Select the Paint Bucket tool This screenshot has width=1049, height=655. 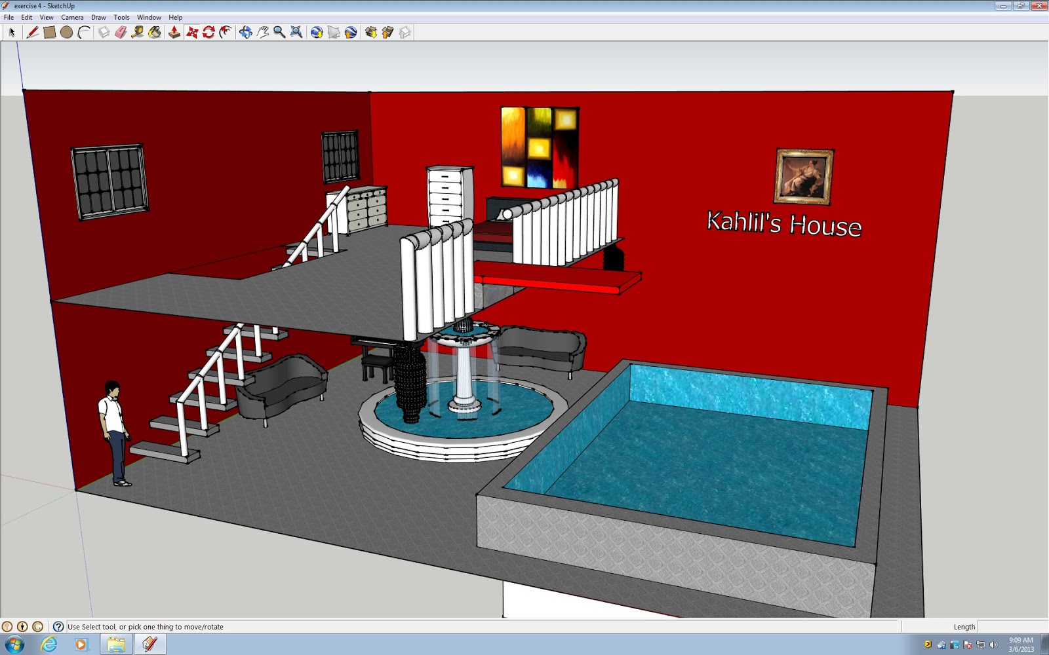coord(153,32)
